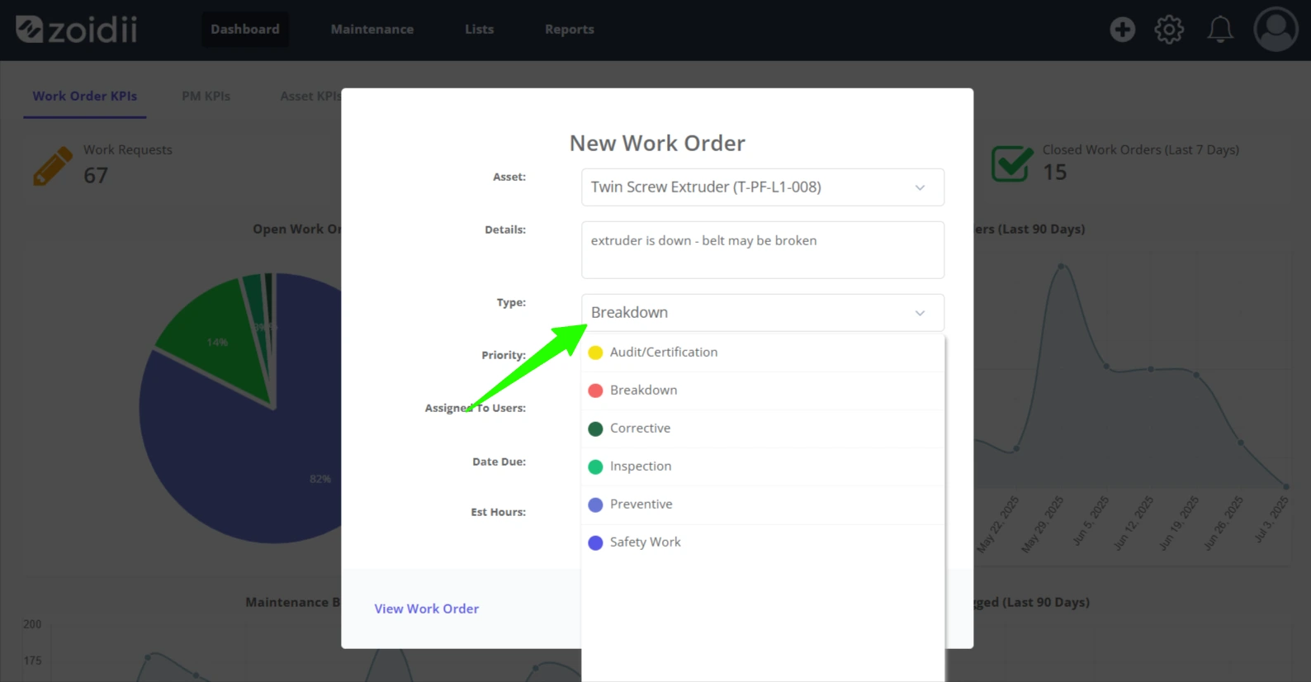Switch to Work Order KPIs tab
The image size is (1311, 682).
click(x=85, y=96)
